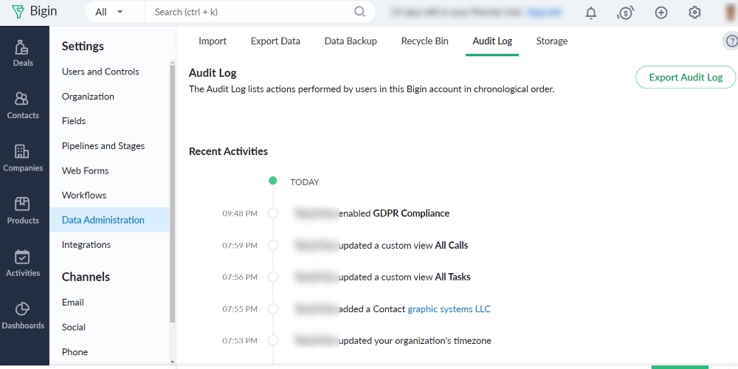Open the Data Backup tab
The width and height of the screenshot is (738, 369).
(x=351, y=41)
